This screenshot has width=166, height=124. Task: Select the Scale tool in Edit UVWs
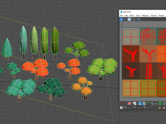129,19
